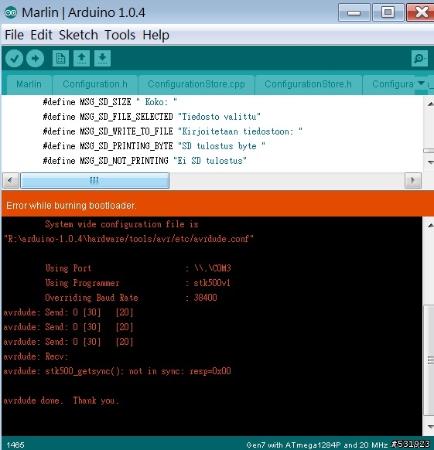The width and height of the screenshot is (434, 450).
Task: Open the Help menu
Action: [155, 35]
